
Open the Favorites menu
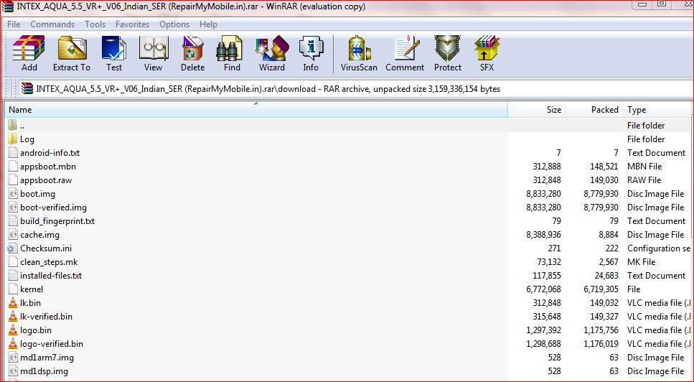click(x=132, y=24)
